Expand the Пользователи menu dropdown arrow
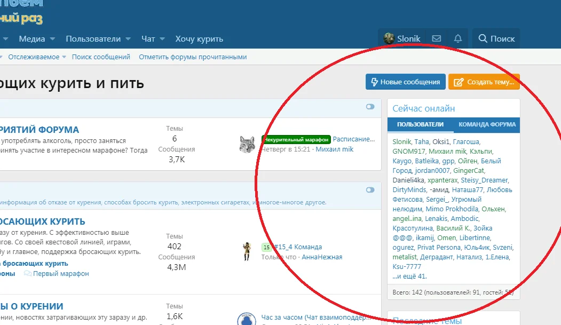The image size is (561, 325). (128, 39)
